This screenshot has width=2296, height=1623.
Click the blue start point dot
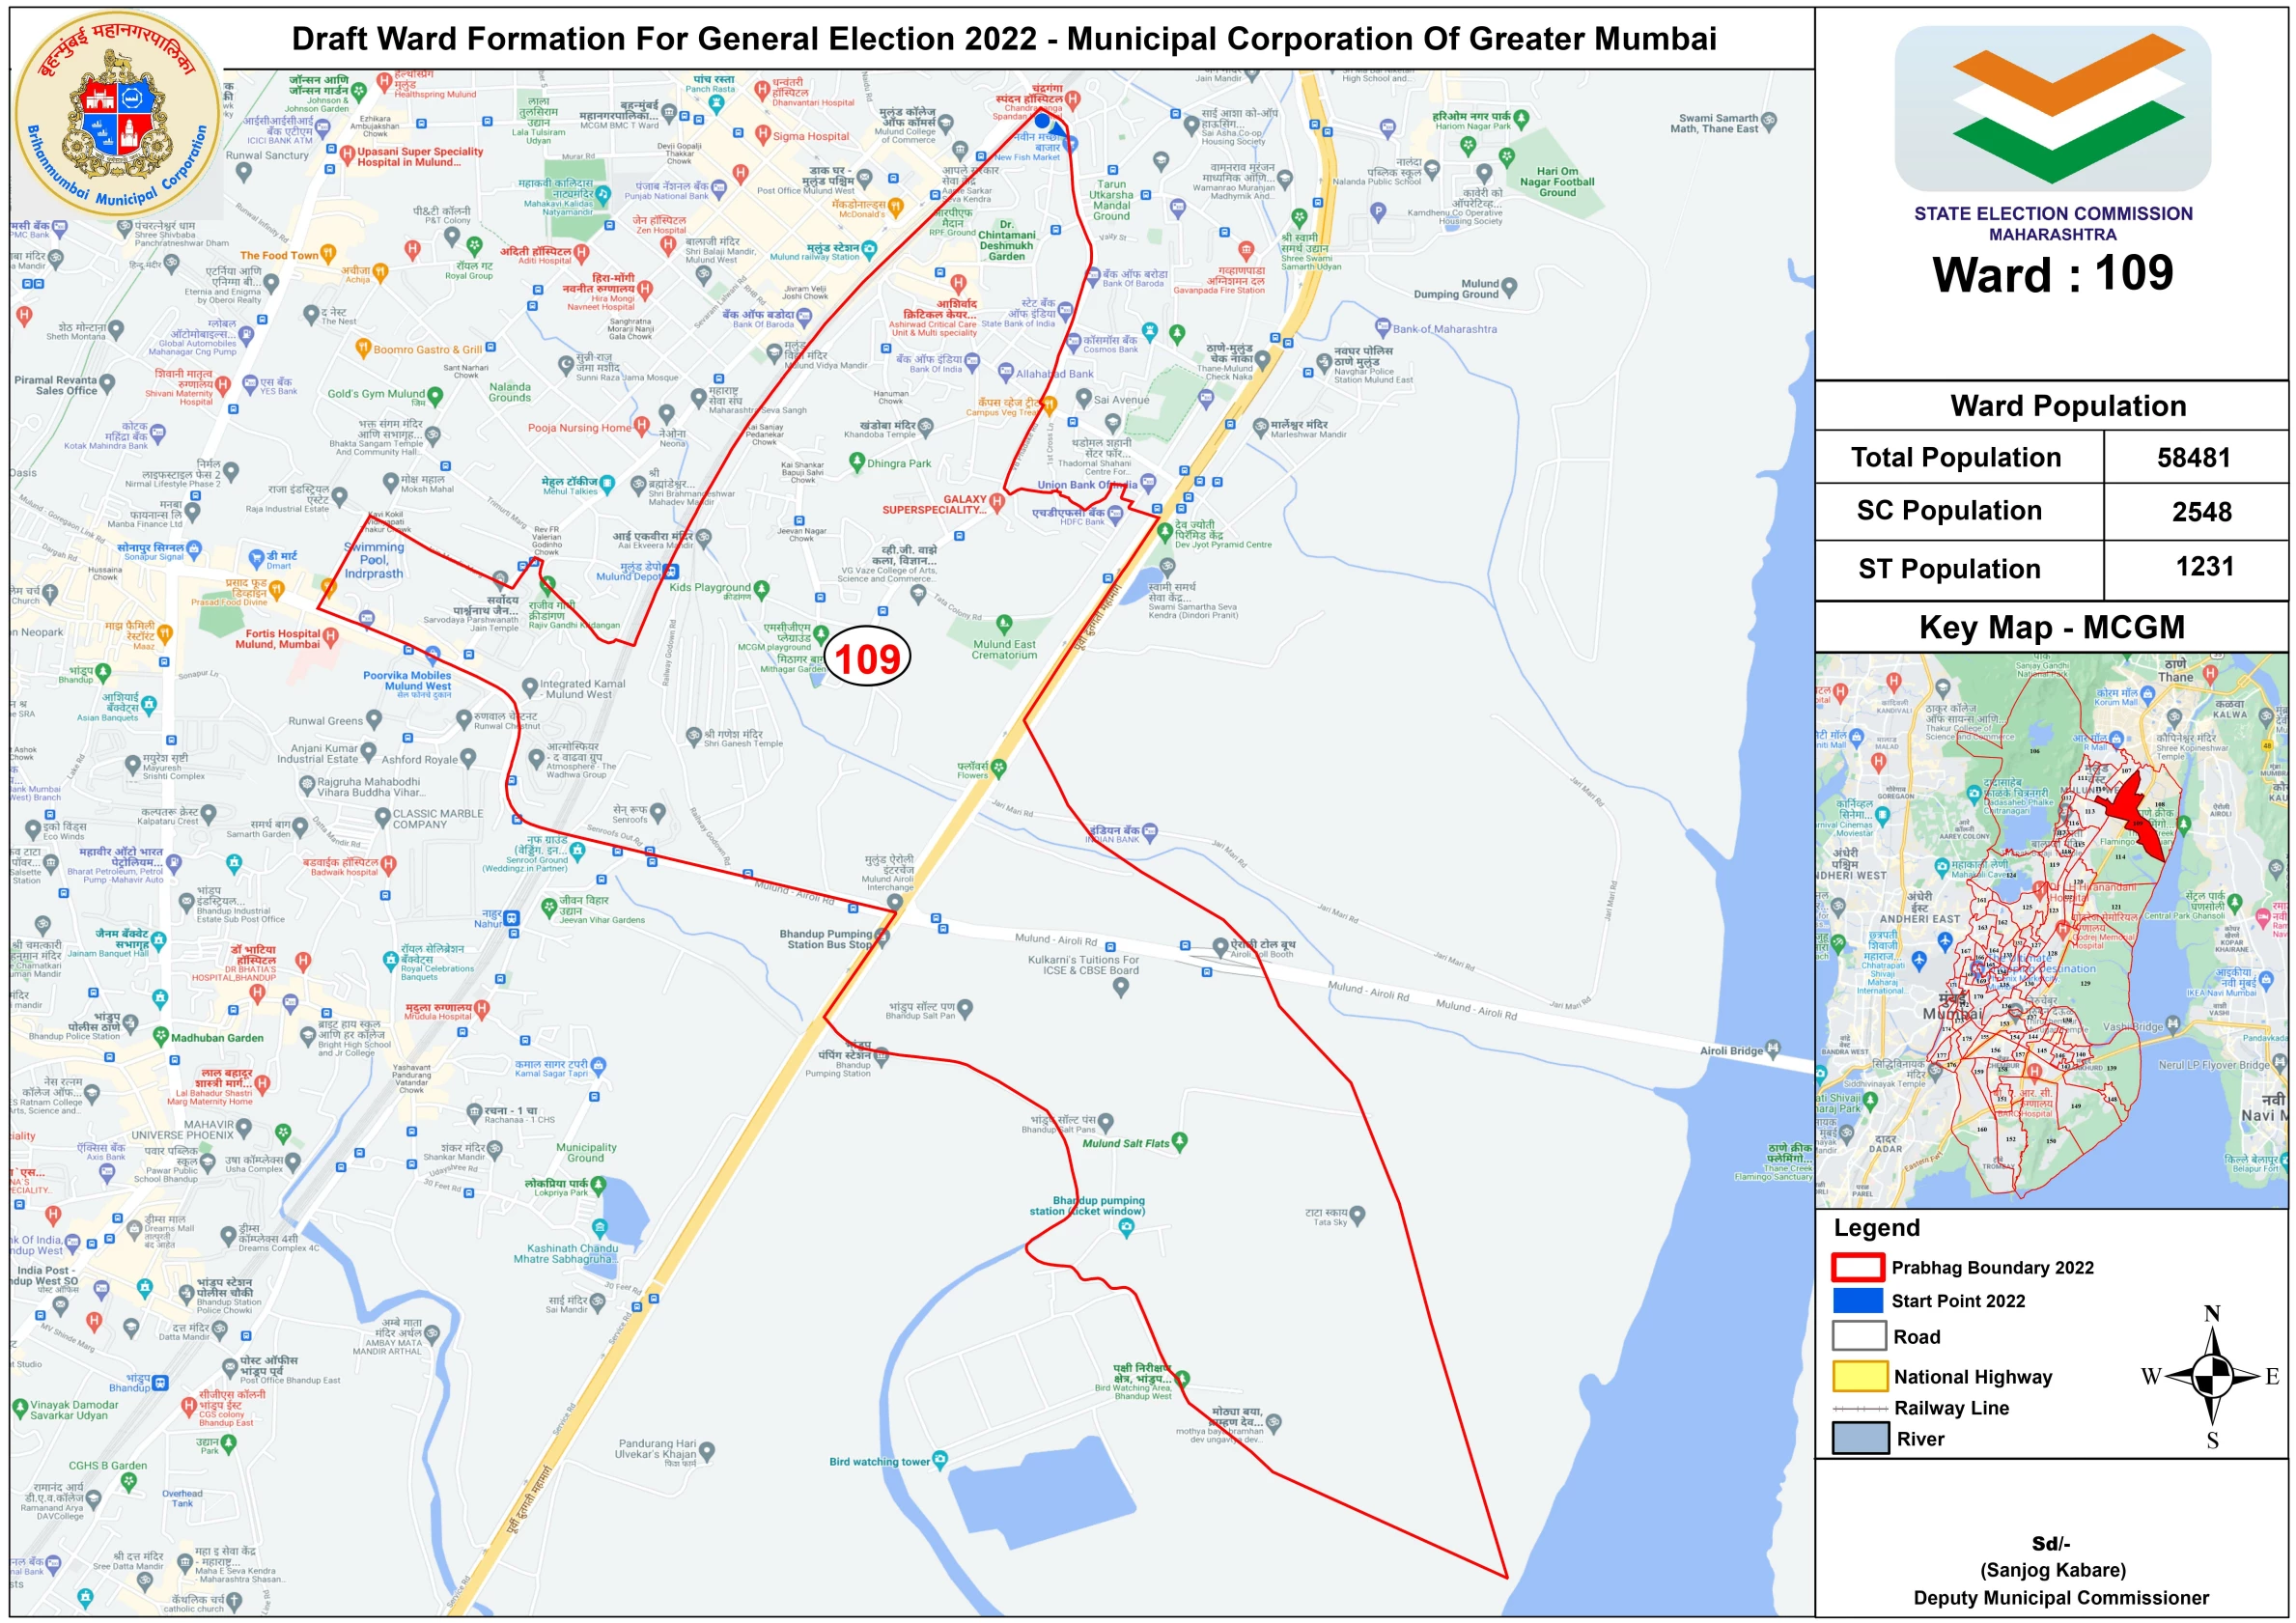[x=1042, y=121]
